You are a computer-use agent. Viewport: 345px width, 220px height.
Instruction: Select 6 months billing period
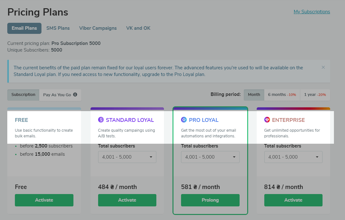click(x=282, y=95)
